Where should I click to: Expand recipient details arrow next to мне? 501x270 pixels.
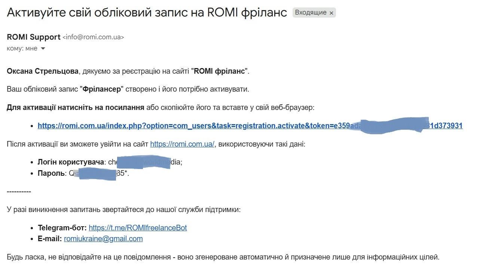[43, 49]
